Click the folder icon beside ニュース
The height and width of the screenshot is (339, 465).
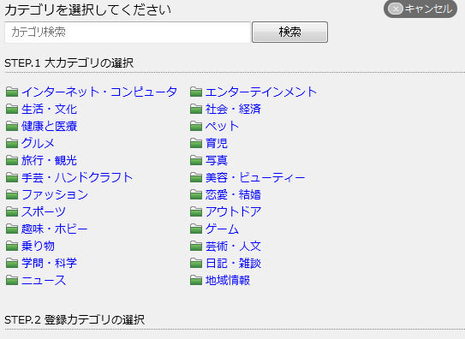point(12,280)
